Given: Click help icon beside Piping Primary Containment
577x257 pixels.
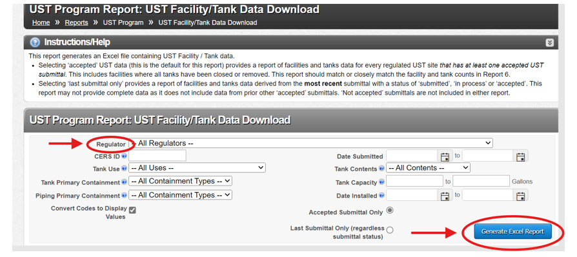Looking at the screenshot, I should (124, 195).
